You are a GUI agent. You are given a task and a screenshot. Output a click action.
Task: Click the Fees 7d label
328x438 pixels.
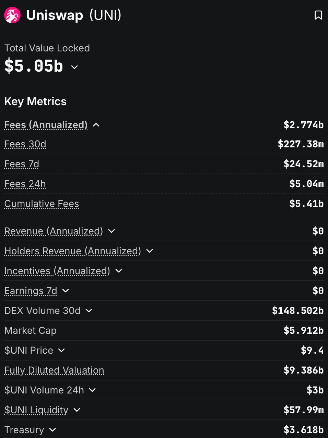pos(22,164)
